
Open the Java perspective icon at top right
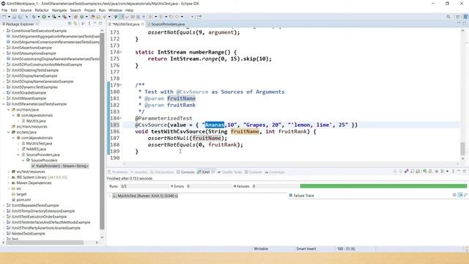pyautogui.click(x=465, y=17)
